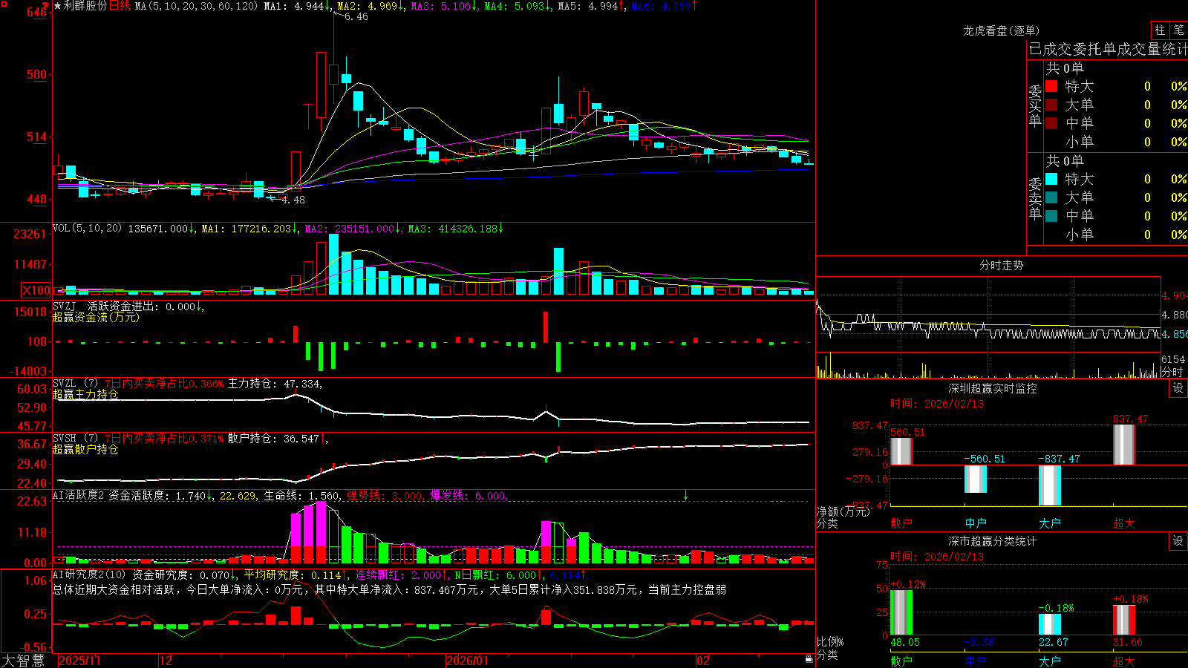Image resolution: width=1188 pixels, height=668 pixels.
Task: Click the 深圳超赢实时监控 title
Action: [x=993, y=388]
